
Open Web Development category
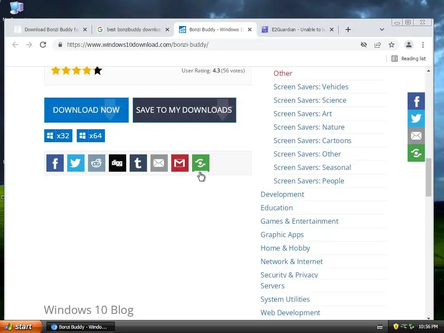[290, 313]
